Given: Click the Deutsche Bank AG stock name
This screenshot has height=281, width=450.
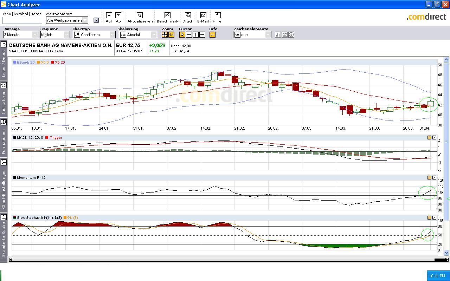Looking at the screenshot, I should 61,45.
